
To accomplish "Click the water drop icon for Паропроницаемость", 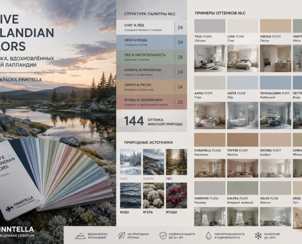I will pos(208,235).
